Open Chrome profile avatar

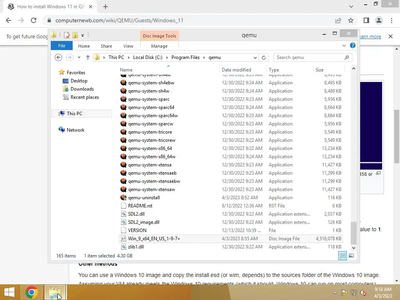(379, 20)
